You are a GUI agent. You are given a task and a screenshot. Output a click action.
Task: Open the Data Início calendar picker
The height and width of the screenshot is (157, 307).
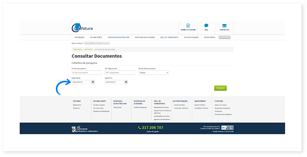click(x=93, y=82)
